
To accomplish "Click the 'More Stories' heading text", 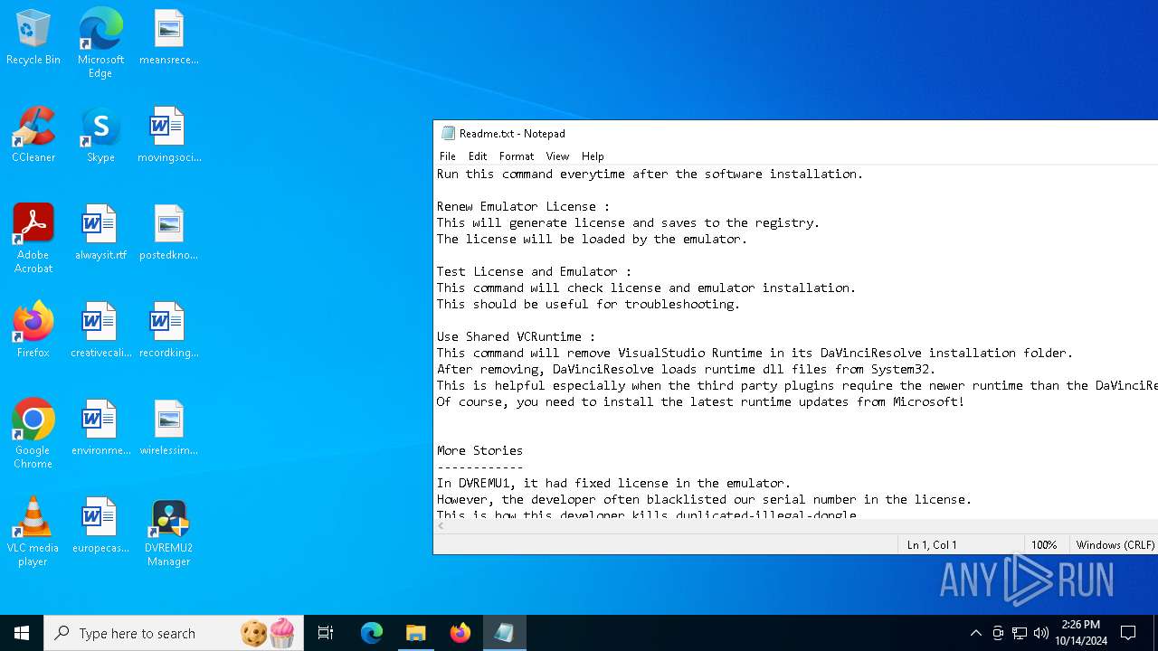I will 479,450.
